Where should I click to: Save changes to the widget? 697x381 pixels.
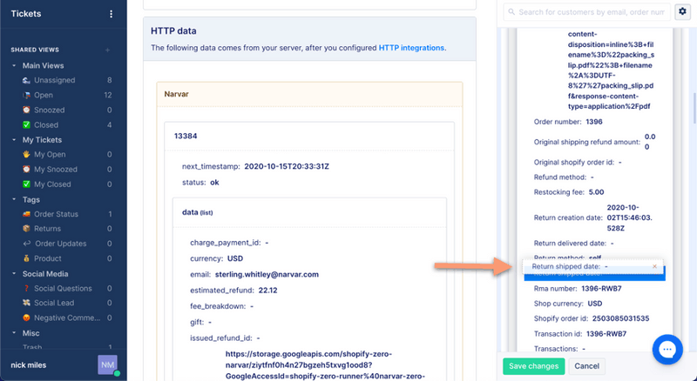pos(533,366)
